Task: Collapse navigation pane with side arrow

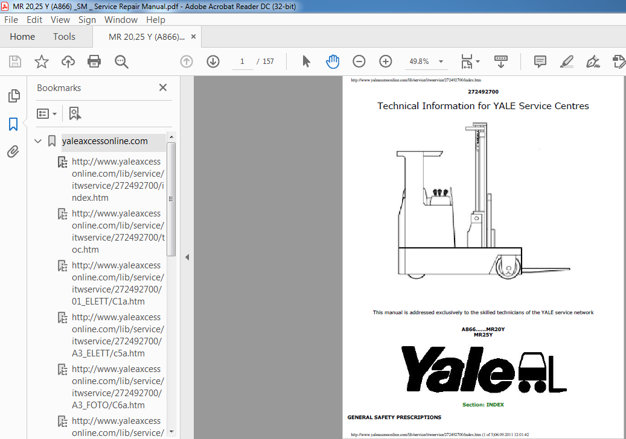Action: [x=187, y=257]
